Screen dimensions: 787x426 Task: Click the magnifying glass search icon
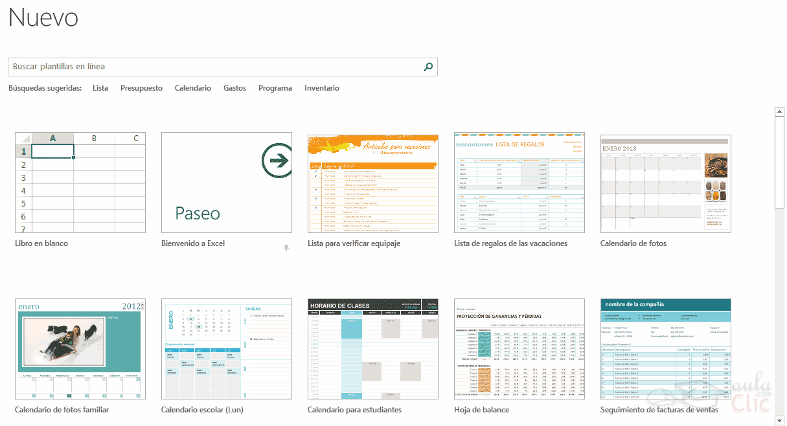pos(428,67)
